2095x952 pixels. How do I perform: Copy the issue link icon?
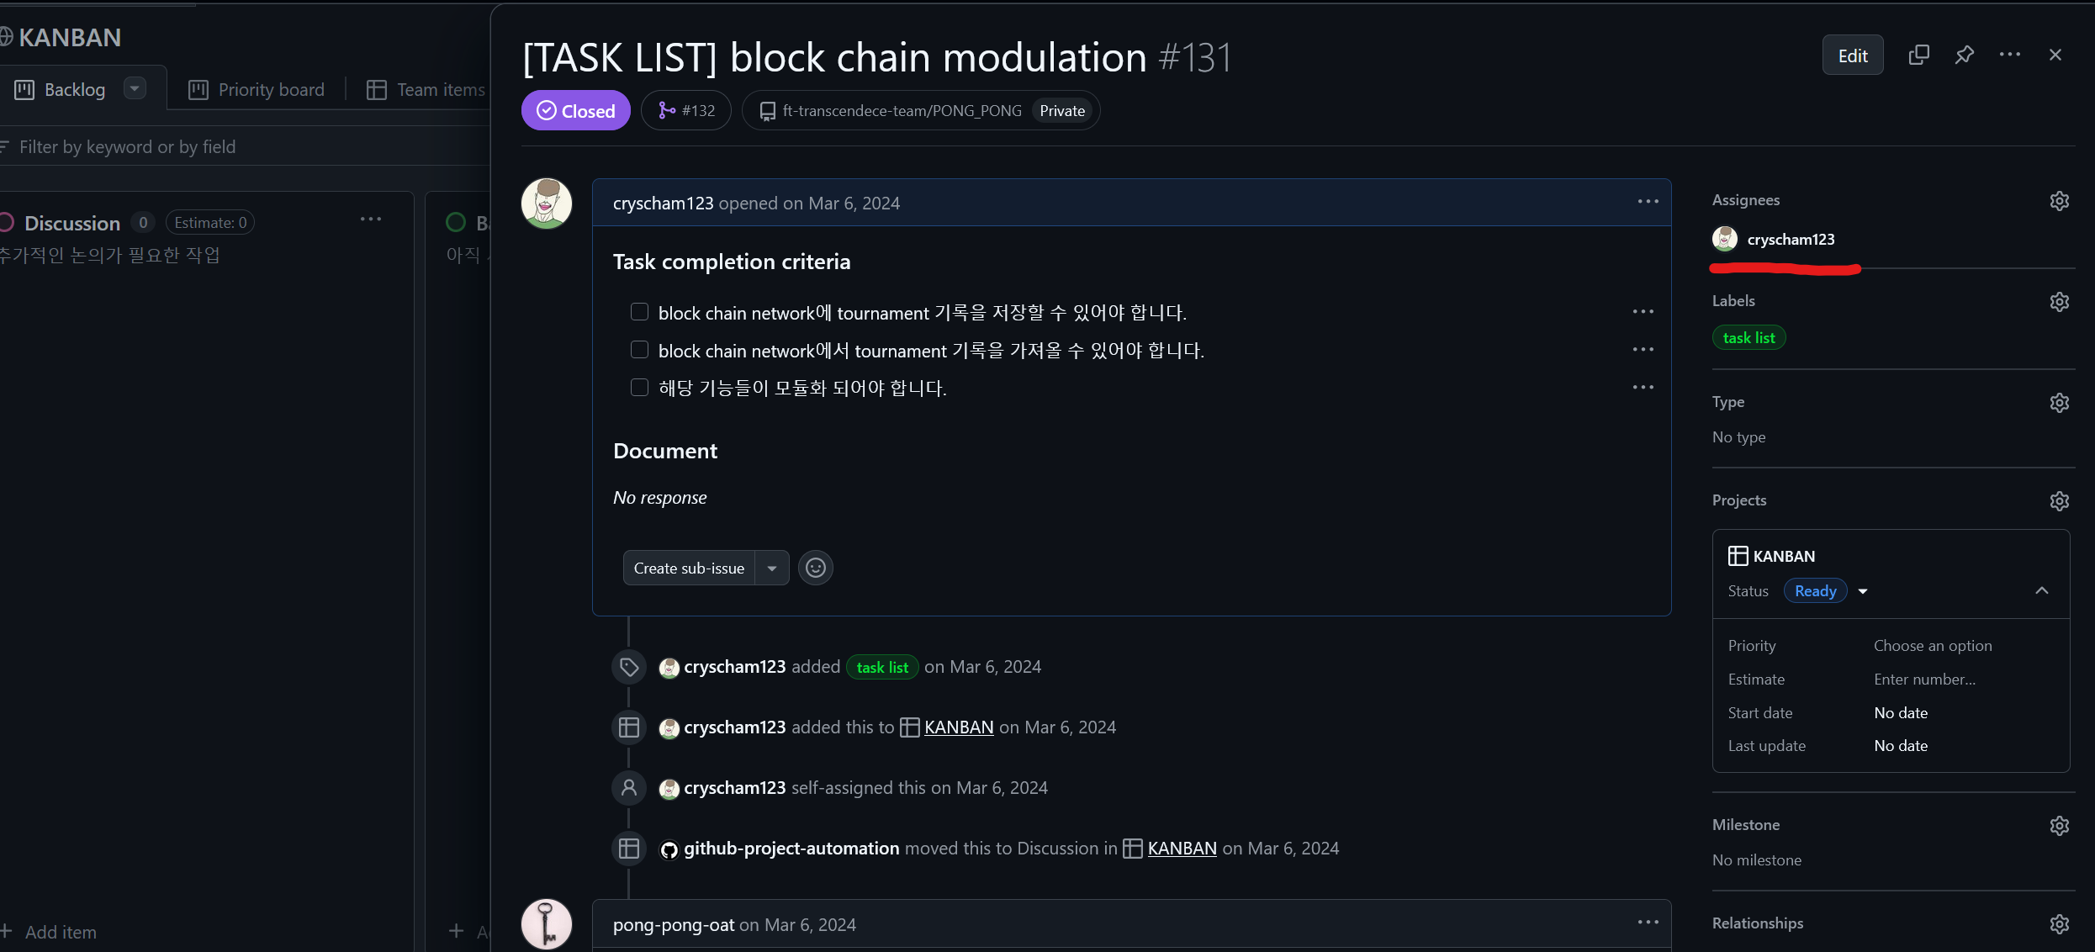pos(1918,56)
